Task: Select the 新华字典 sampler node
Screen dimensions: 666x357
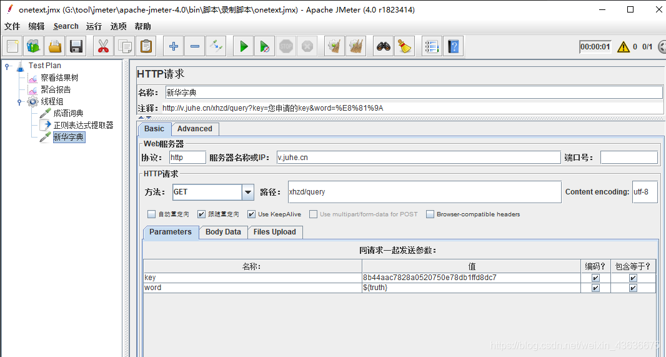Action: (x=69, y=138)
